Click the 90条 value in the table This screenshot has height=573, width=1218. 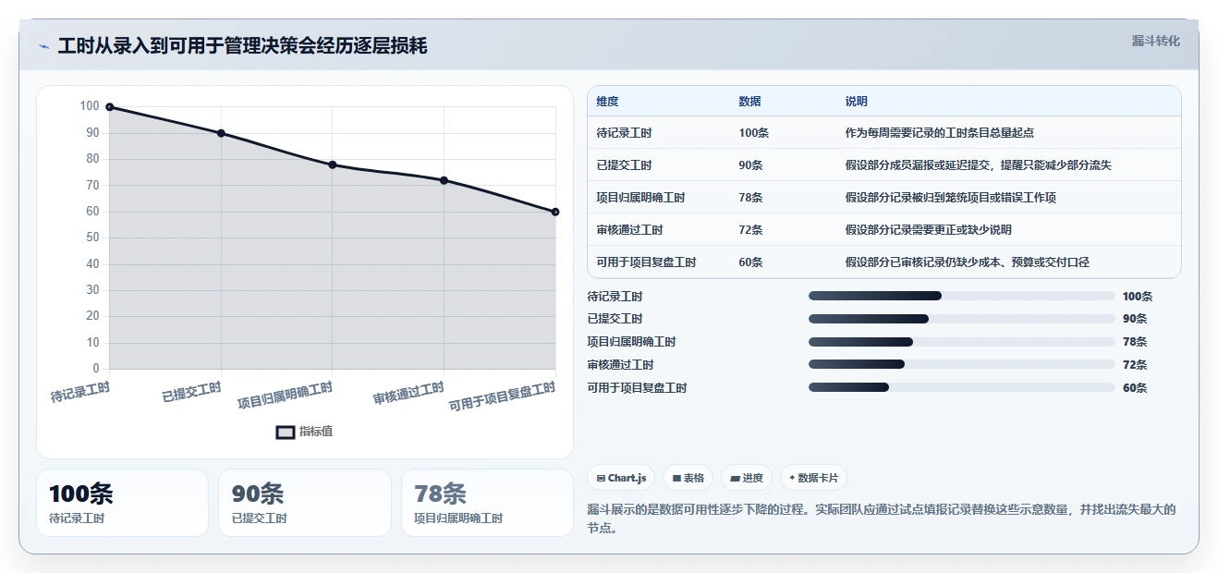(x=750, y=165)
